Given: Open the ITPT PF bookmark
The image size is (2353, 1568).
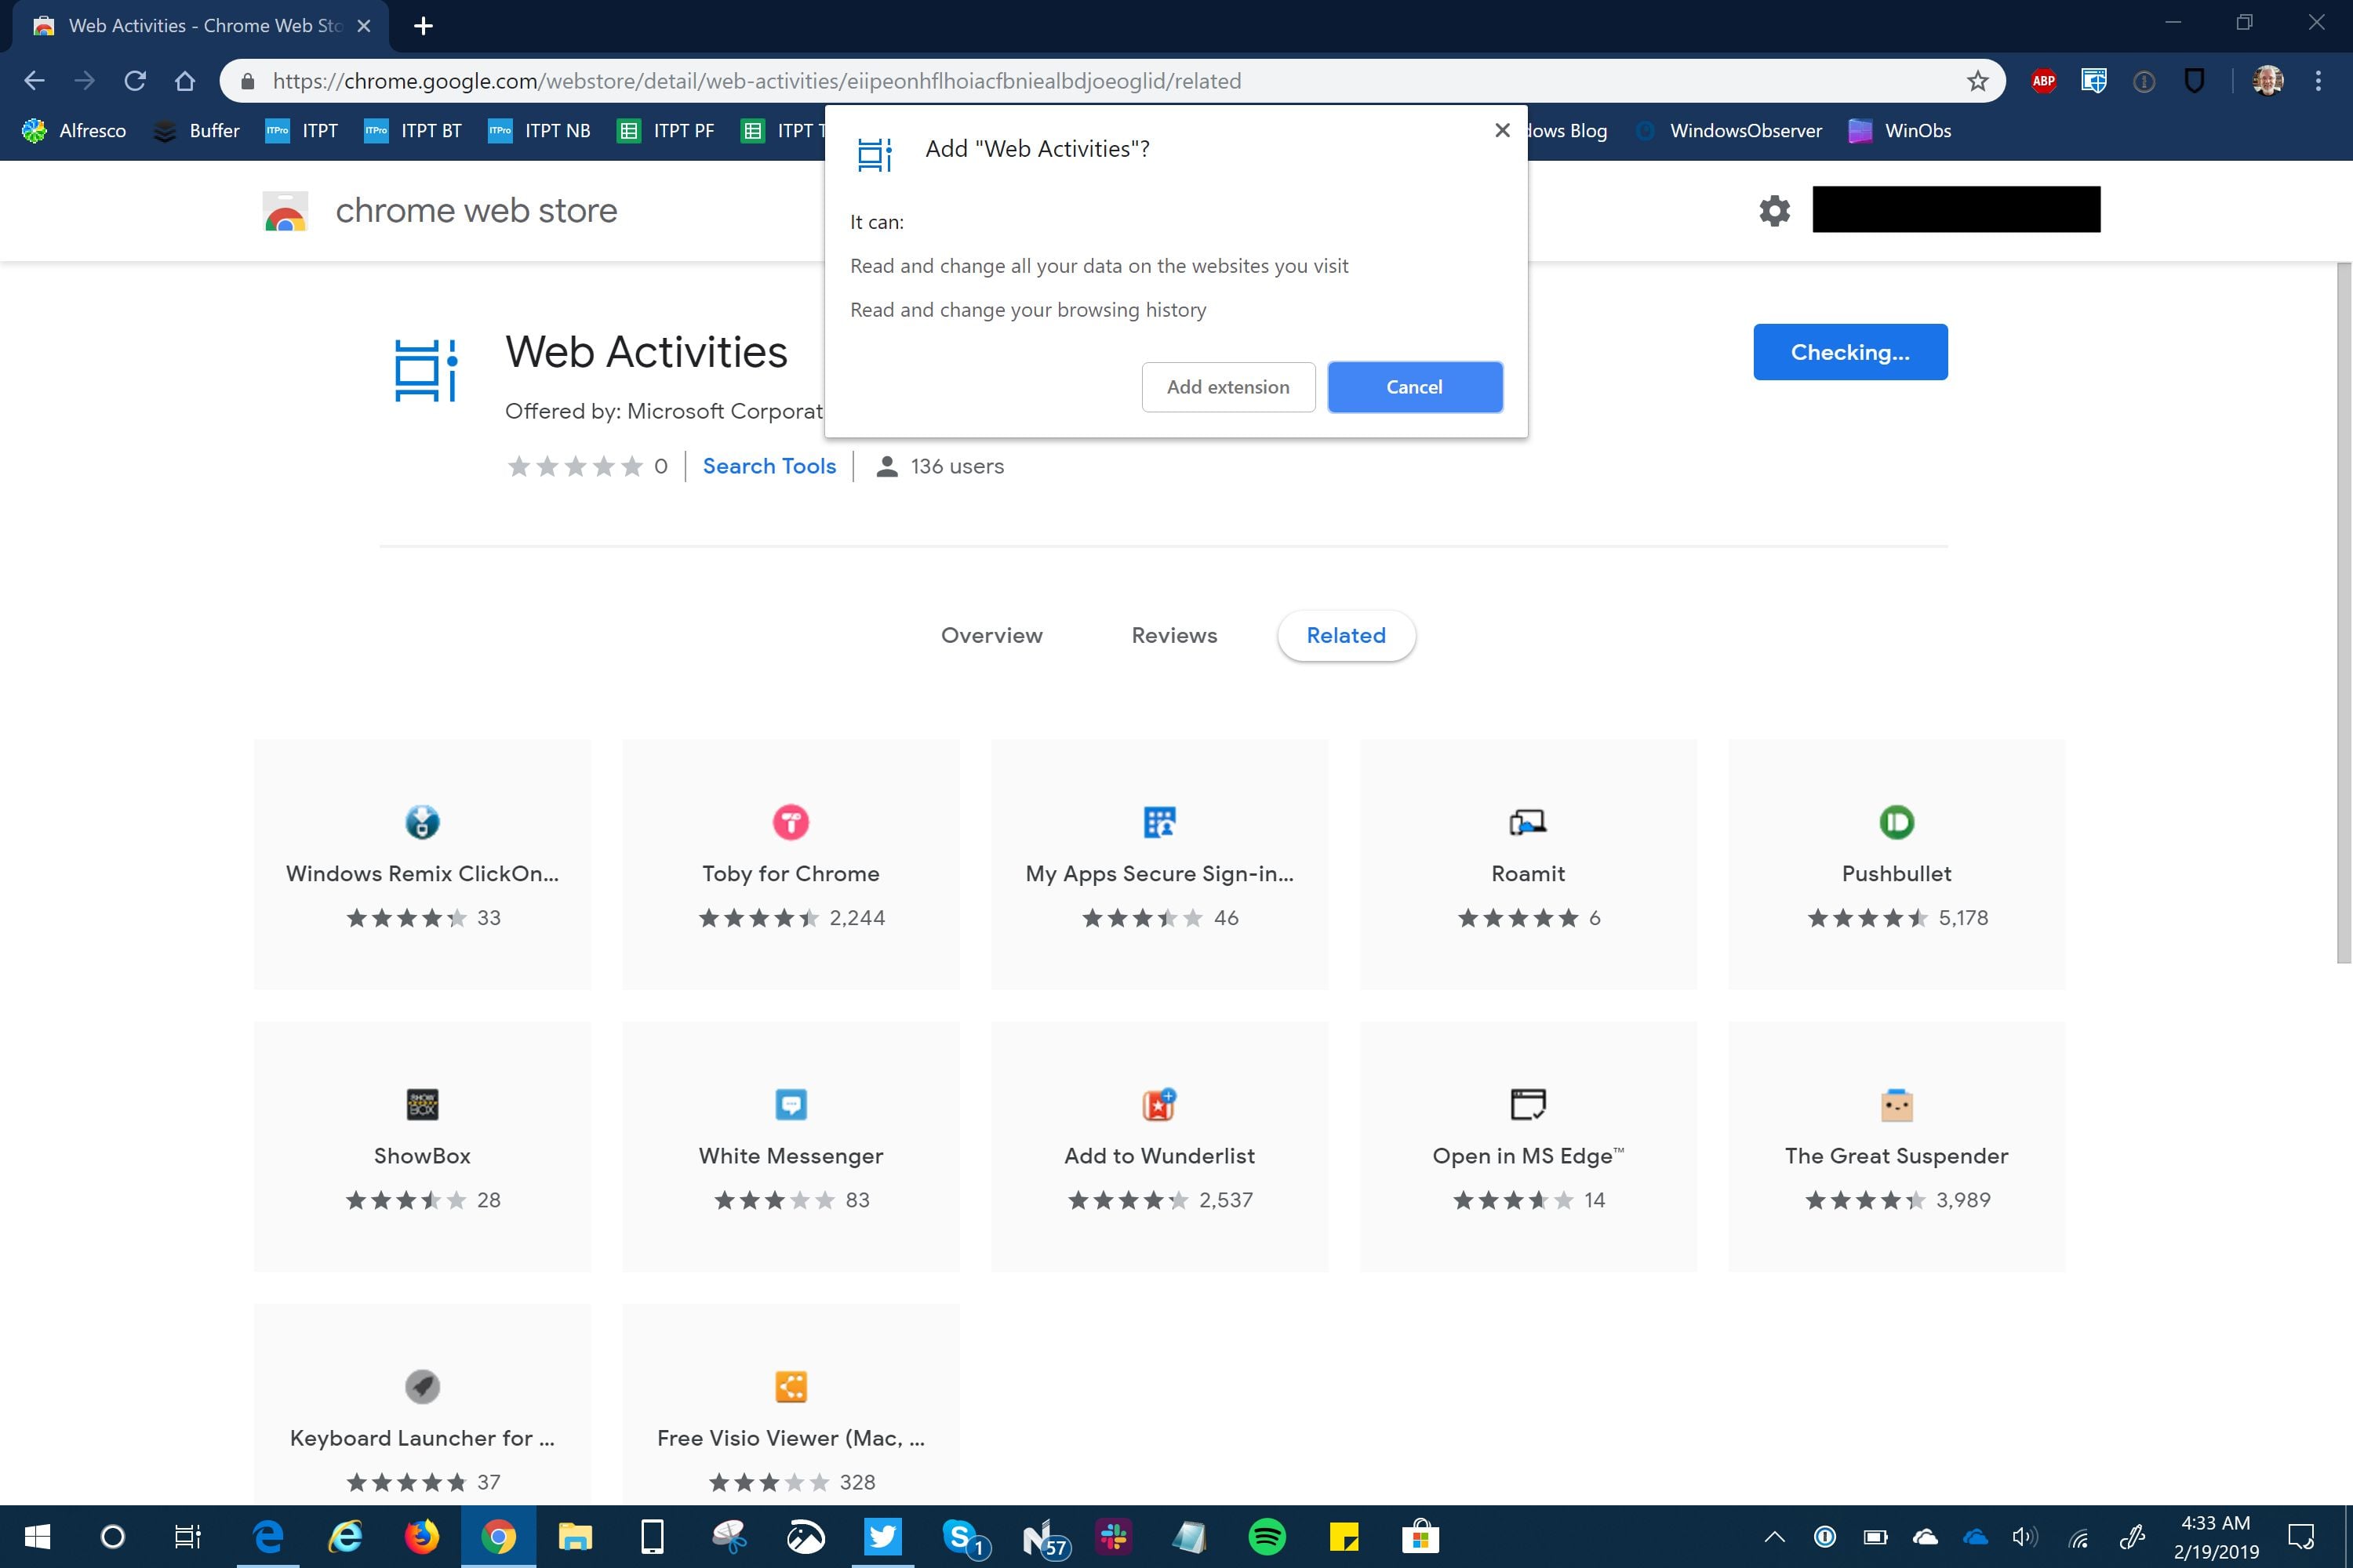Looking at the screenshot, I should tap(665, 131).
